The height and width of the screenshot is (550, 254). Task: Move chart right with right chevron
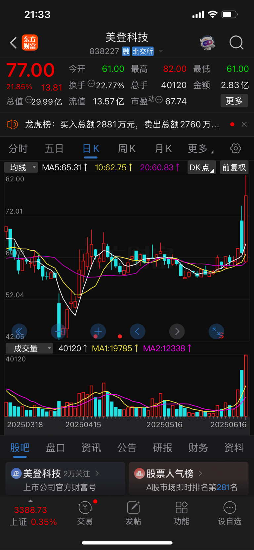[x=177, y=331]
